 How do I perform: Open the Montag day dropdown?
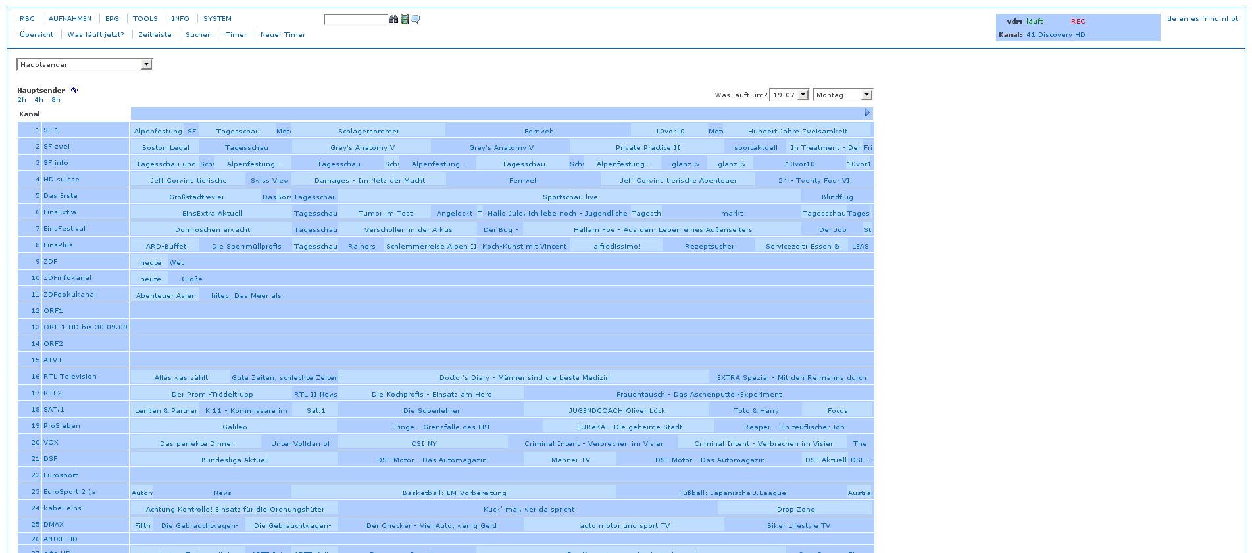point(842,95)
